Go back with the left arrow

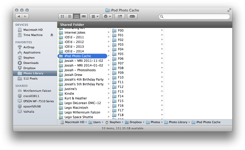pos(18,16)
